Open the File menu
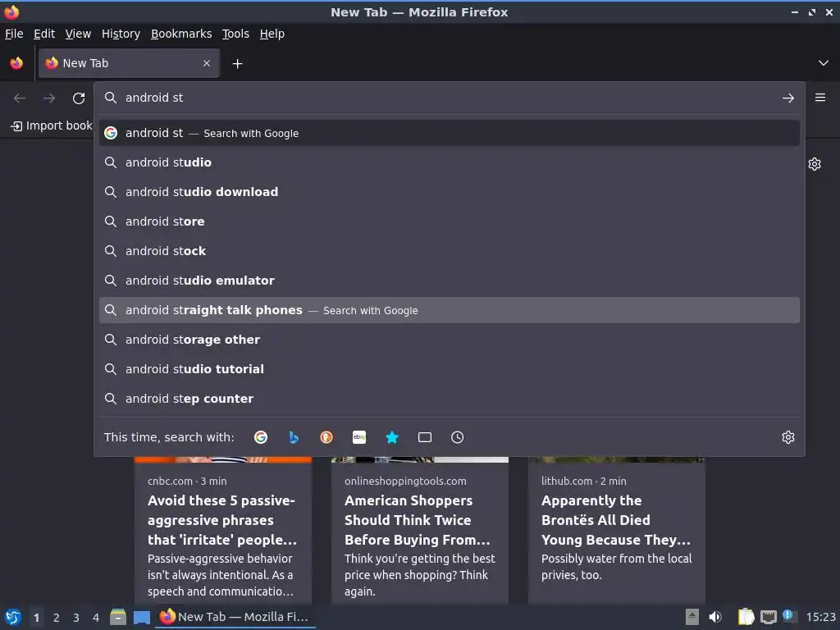The width and height of the screenshot is (840, 630). [x=14, y=34]
